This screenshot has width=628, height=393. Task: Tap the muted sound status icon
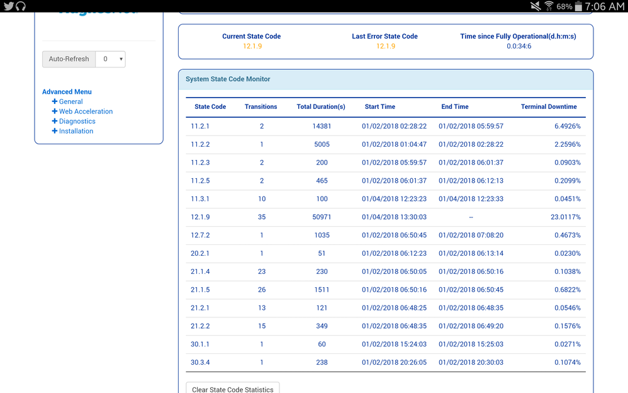[535, 6]
